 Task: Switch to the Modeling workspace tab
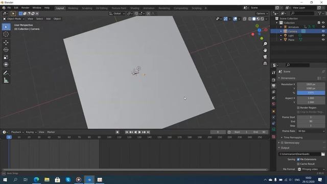(73, 8)
